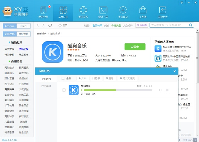The width and height of the screenshot is (199, 142).
Task: Click the search magnifier icon
Action: click(191, 25)
